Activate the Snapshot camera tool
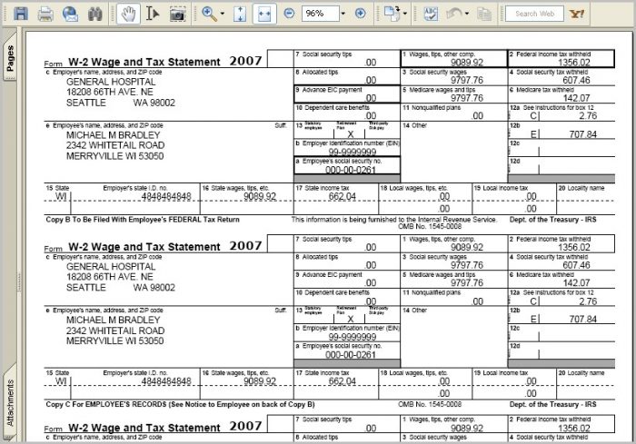The image size is (636, 444). [x=178, y=14]
